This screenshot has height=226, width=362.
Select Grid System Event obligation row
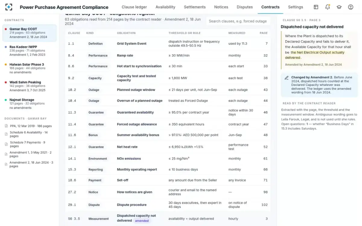pos(168,44)
